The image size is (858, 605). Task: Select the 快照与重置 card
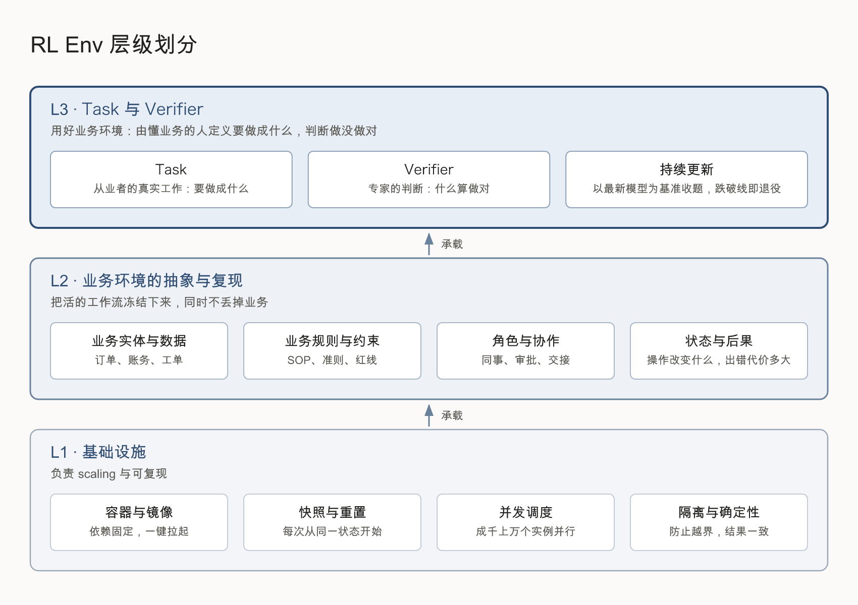click(332, 522)
